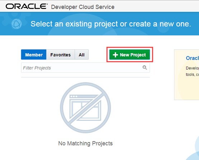The height and width of the screenshot is (160, 199).
Task: Open the Oracle link in side panel
Action: pyautogui.click(x=192, y=58)
